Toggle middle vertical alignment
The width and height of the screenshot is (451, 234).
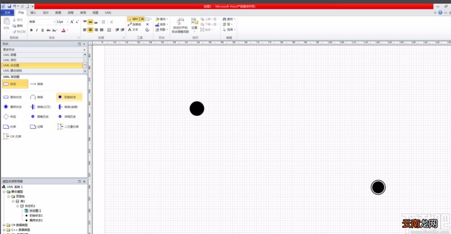90,22
